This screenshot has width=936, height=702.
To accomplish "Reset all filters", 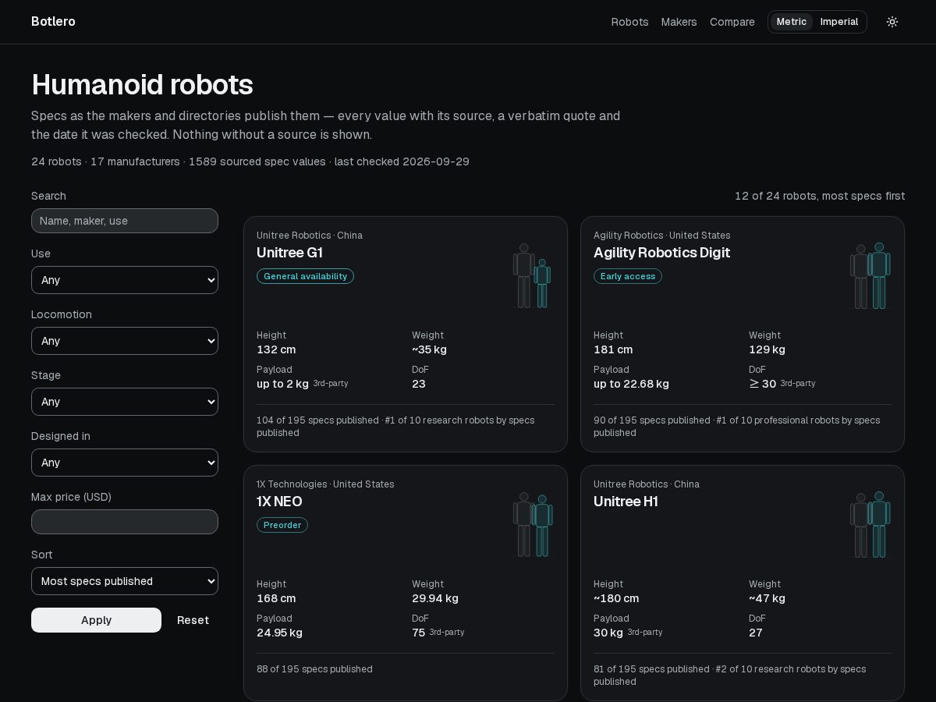I will (x=193, y=620).
